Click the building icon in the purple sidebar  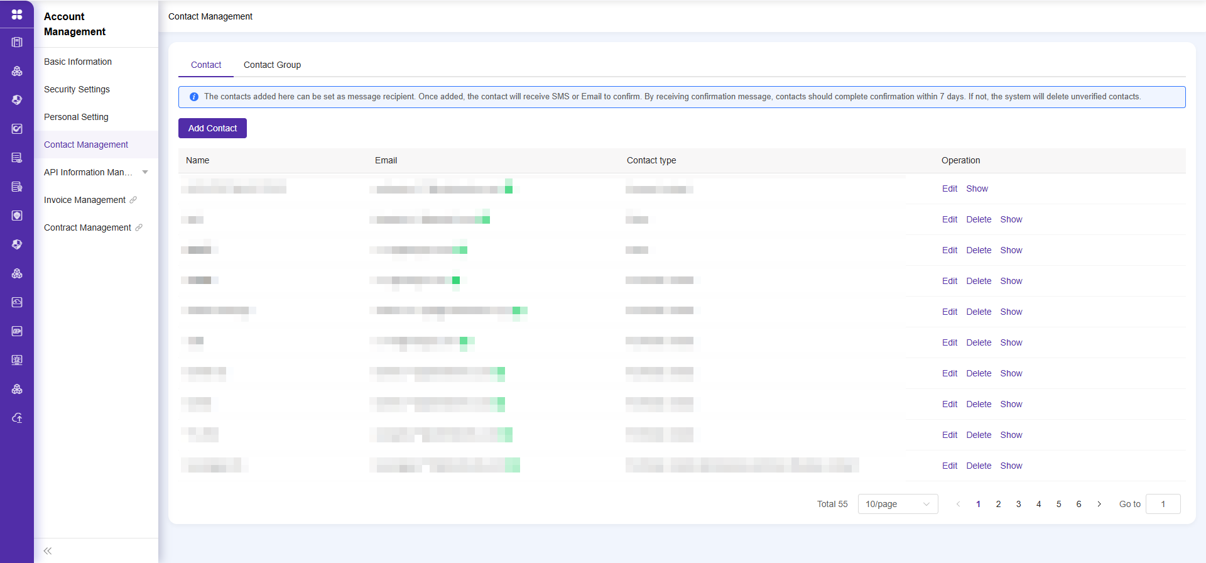[x=17, y=42]
